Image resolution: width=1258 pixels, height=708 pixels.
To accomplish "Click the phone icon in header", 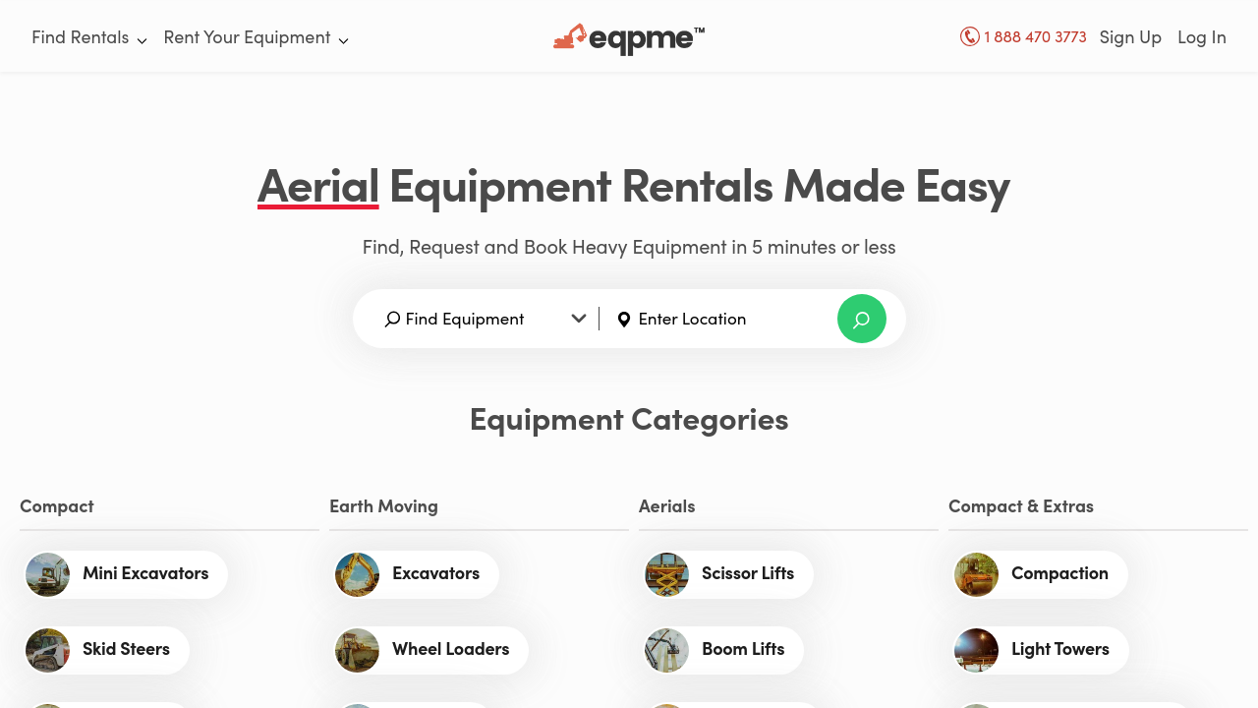I will click(970, 36).
